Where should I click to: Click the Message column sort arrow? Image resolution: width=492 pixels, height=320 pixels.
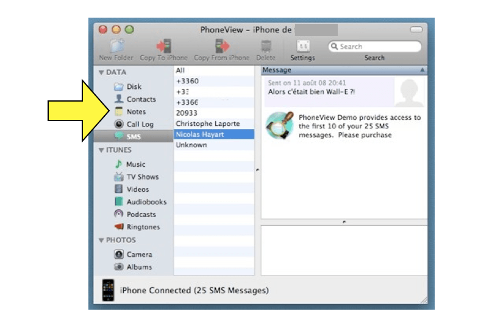pyautogui.click(x=422, y=70)
